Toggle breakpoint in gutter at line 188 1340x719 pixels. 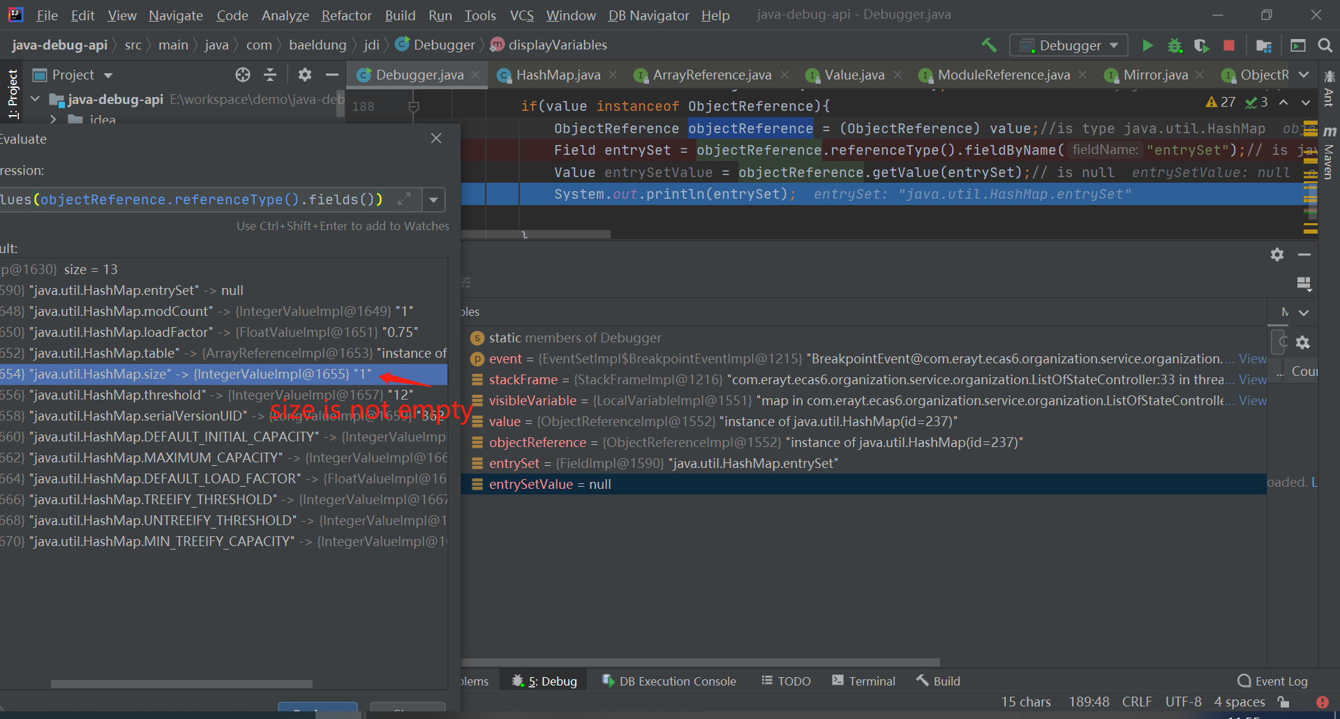413,106
